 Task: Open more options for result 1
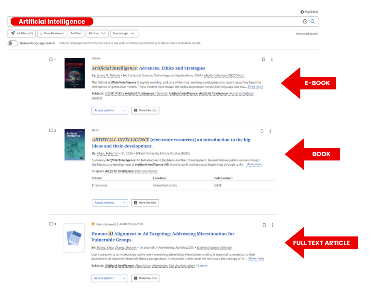272,59
